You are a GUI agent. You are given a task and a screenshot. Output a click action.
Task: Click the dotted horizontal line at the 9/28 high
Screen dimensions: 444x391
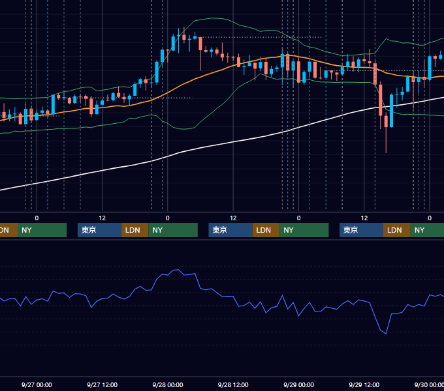coord(262,37)
